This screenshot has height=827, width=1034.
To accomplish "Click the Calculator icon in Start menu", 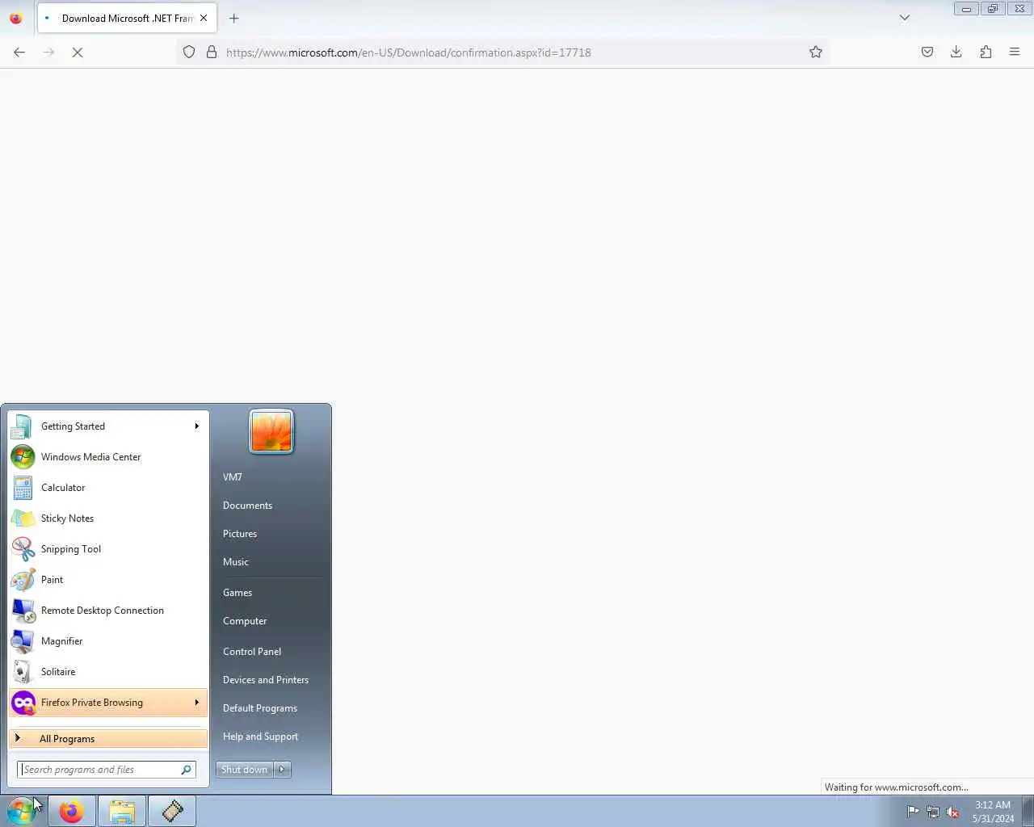I will click(23, 488).
